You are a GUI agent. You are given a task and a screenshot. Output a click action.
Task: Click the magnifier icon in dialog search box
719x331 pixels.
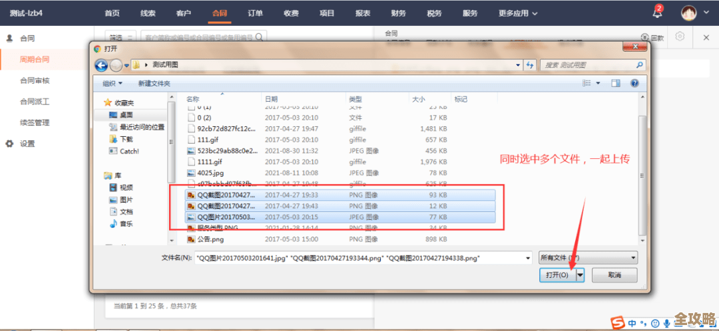coord(640,65)
